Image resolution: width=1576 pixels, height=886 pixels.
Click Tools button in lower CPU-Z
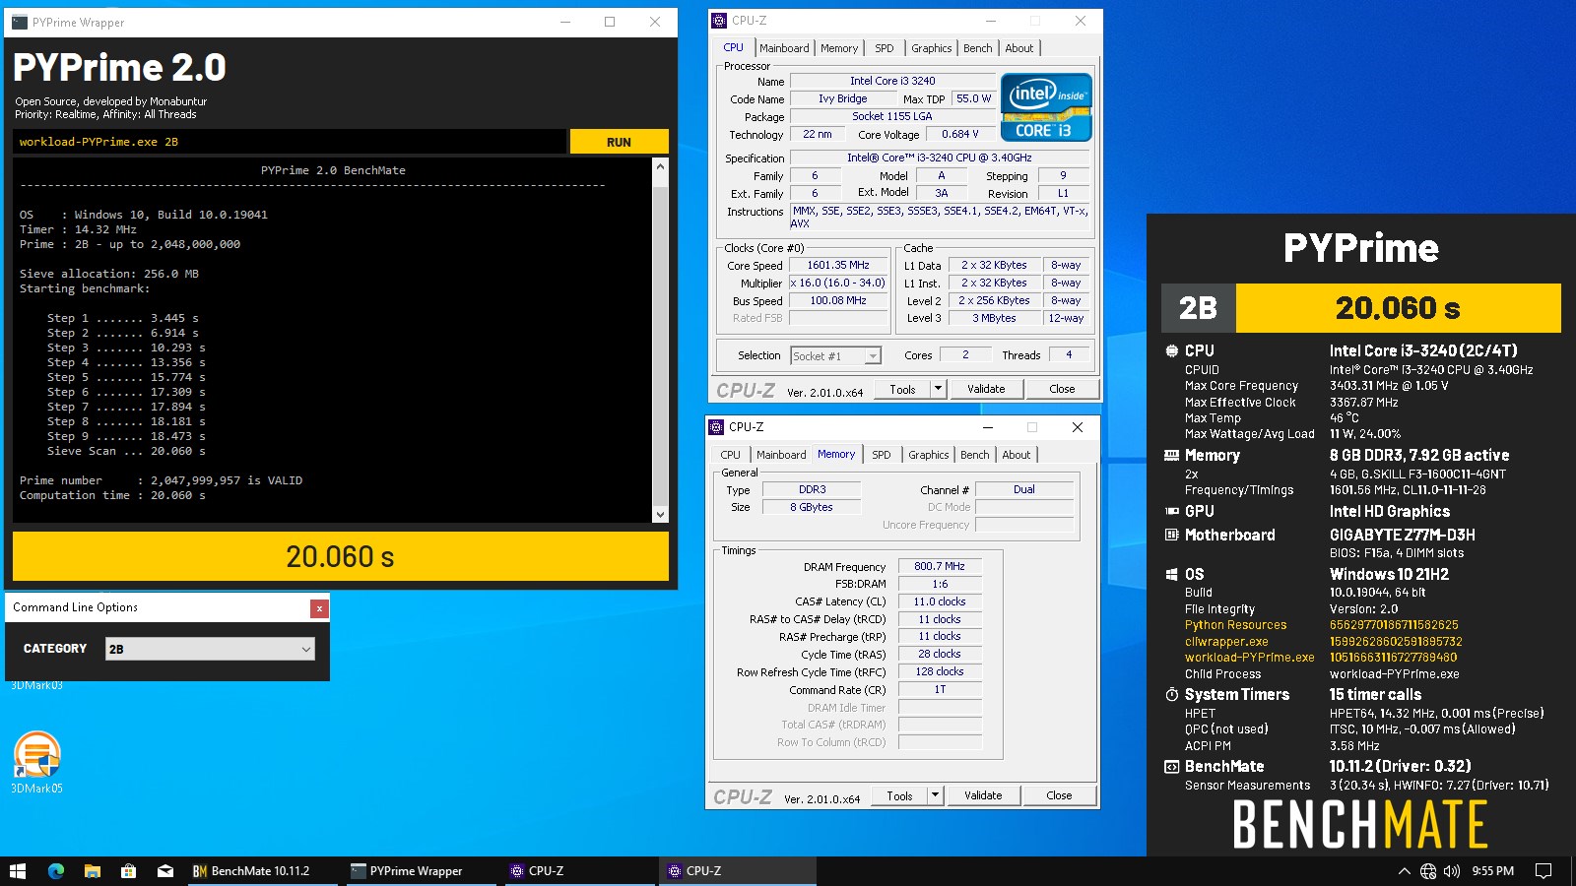899,795
